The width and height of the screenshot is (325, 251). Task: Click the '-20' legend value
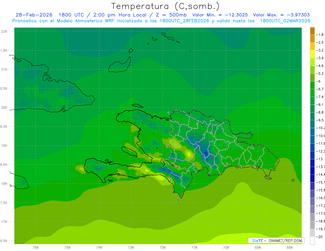tap(319, 237)
